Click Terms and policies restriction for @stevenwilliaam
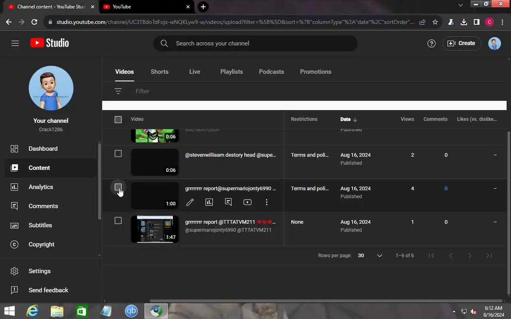The height and width of the screenshot is (319, 511). point(310,155)
